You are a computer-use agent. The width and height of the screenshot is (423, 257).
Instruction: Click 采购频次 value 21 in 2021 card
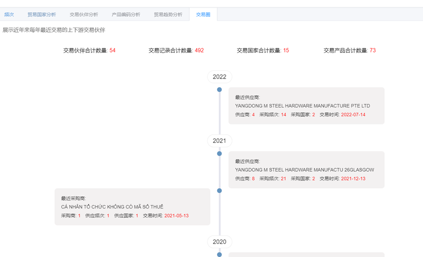283,178
